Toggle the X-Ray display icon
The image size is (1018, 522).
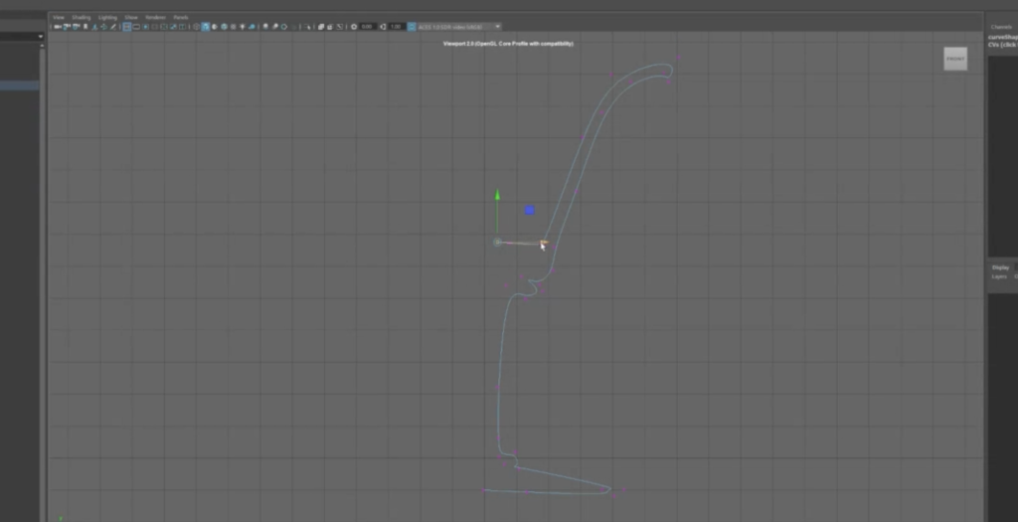[321, 27]
